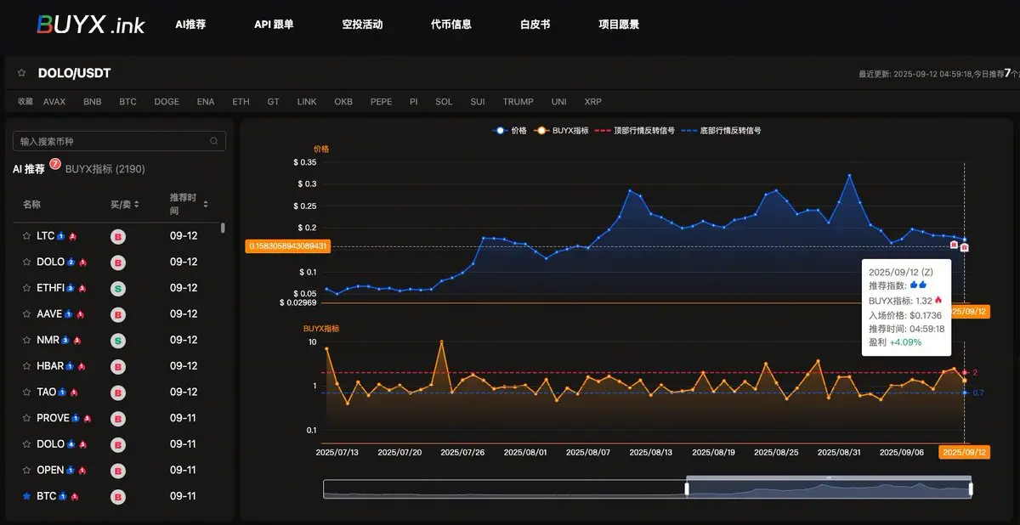
Task: Click the B badge in AAVE row
Action: (x=118, y=314)
